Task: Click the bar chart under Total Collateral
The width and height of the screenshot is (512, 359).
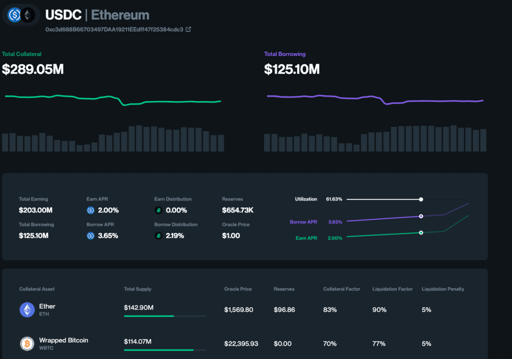Action: (113, 138)
